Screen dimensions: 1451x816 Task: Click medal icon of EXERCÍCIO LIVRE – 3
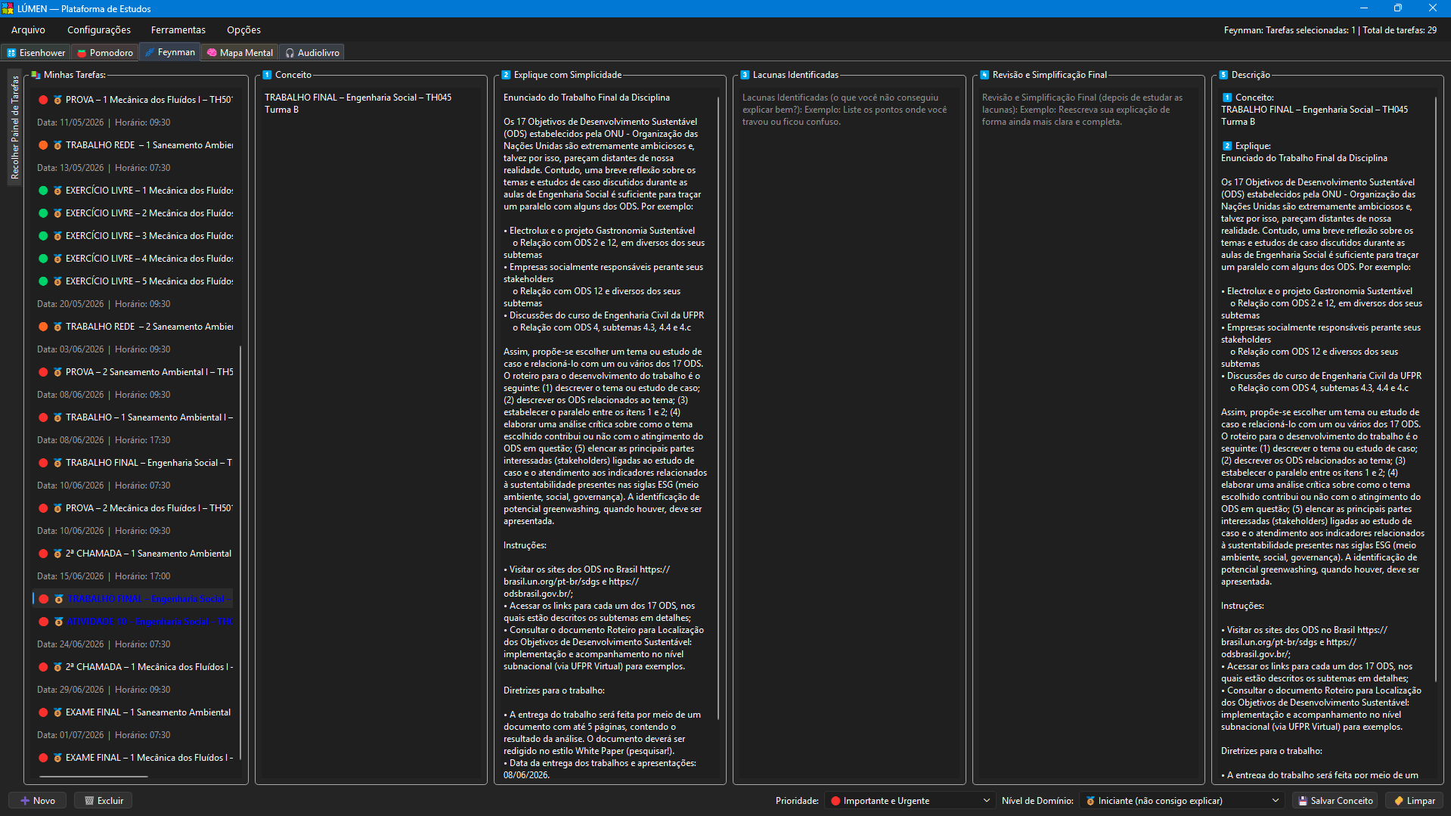click(57, 236)
